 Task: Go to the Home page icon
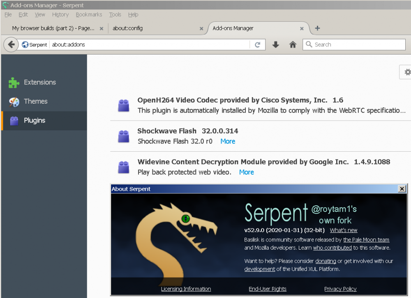(x=293, y=45)
